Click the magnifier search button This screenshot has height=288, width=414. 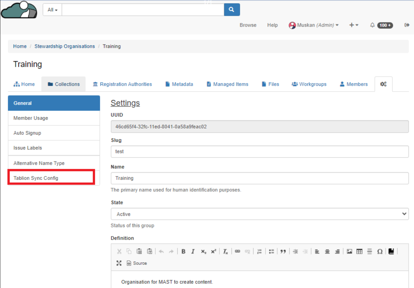coord(232,10)
